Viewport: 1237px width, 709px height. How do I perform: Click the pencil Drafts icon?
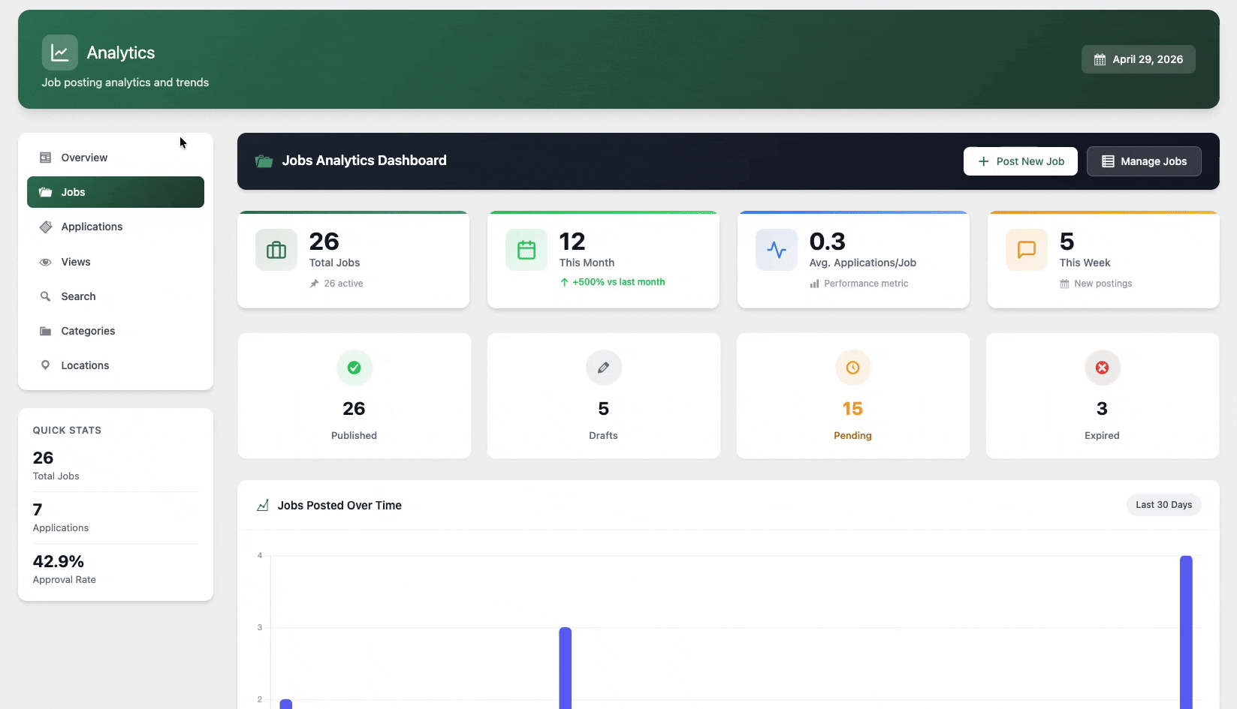coord(603,368)
